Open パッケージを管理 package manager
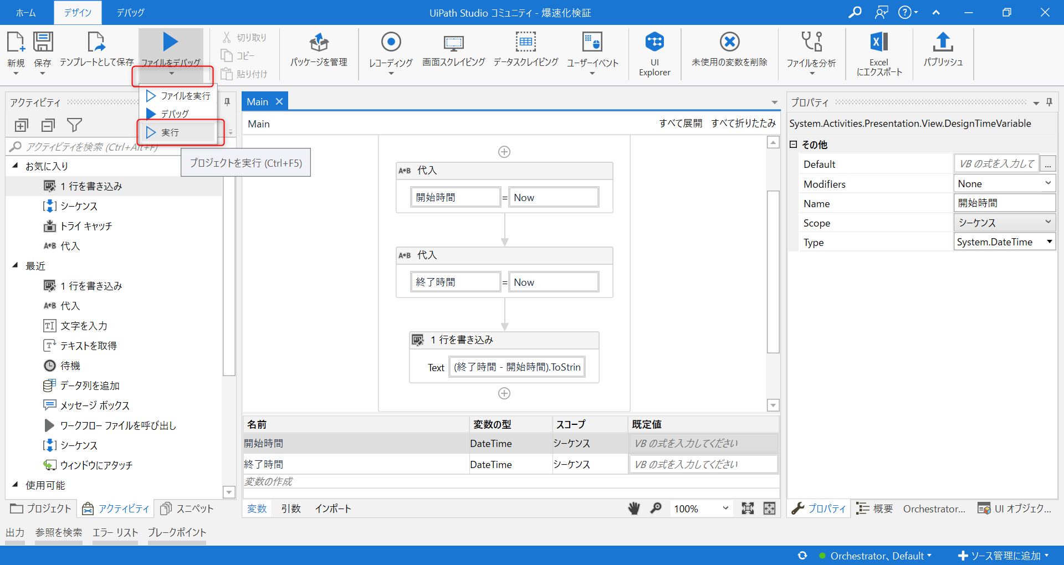The width and height of the screenshot is (1064, 565). [x=319, y=42]
